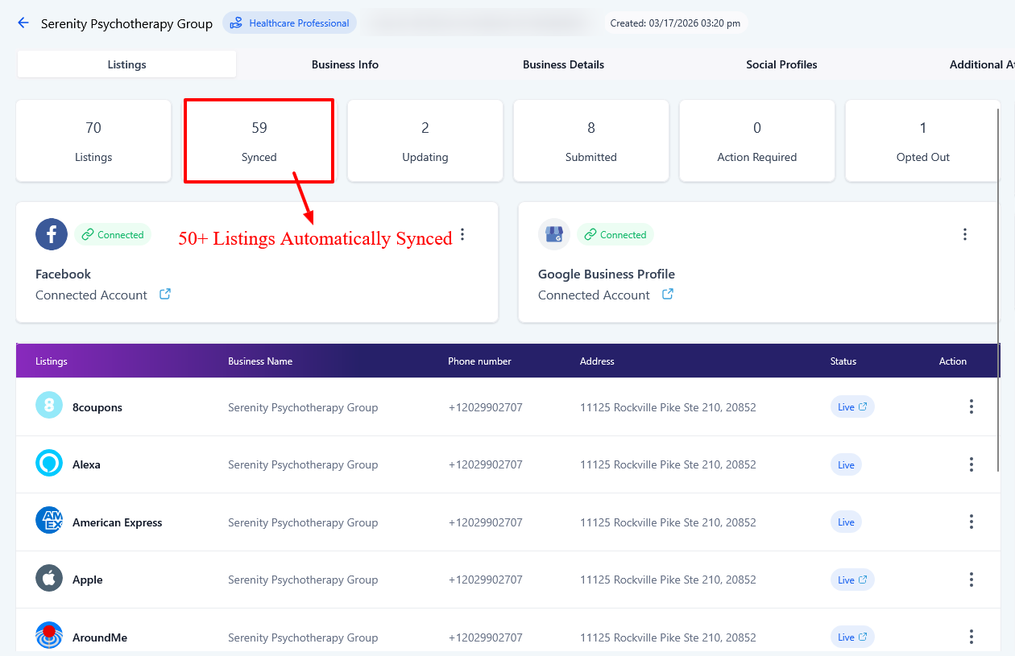Viewport: 1015px width, 656px height.
Task: Open action menu for American Express row
Action: point(971,522)
